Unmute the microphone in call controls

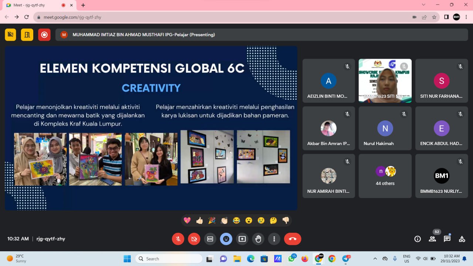point(178,239)
